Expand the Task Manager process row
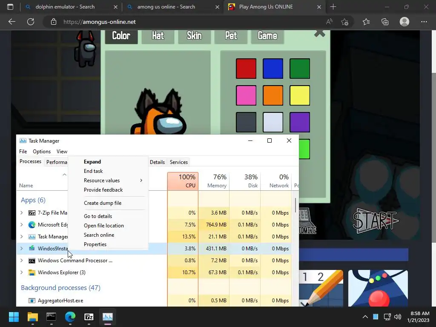436x327 pixels. 22,237
